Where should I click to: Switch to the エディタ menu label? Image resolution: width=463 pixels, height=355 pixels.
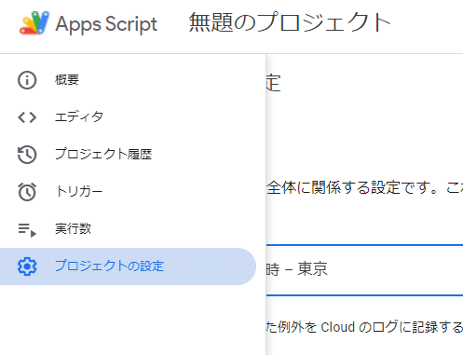pyautogui.click(x=79, y=117)
